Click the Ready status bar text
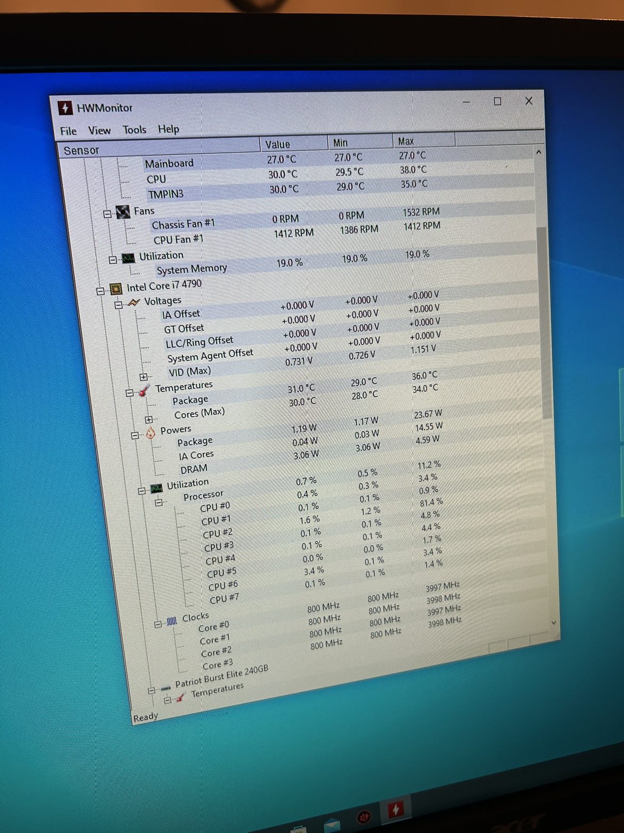The width and height of the screenshot is (624, 833). click(146, 717)
